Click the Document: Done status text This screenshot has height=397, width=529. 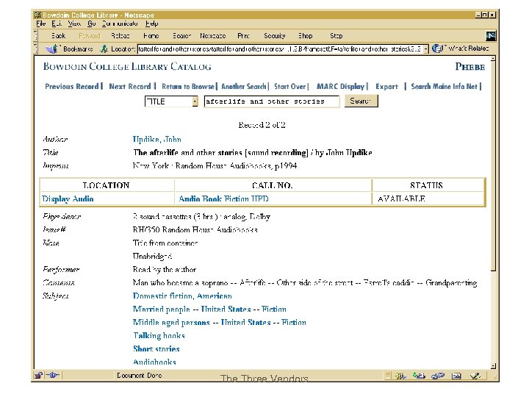point(140,376)
